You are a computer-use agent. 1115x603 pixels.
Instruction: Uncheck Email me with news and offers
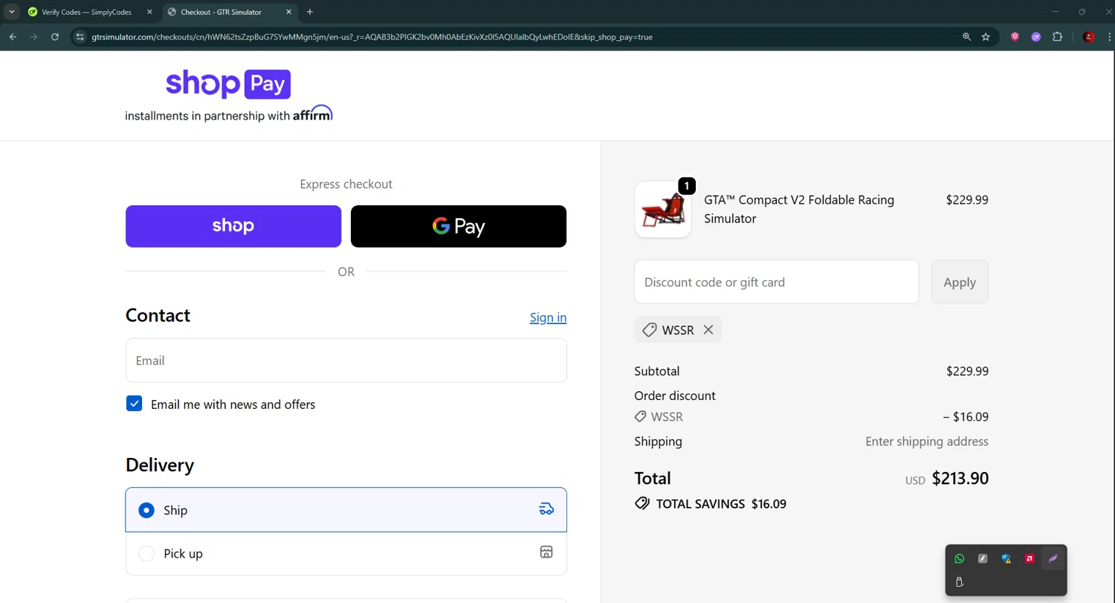[135, 404]
